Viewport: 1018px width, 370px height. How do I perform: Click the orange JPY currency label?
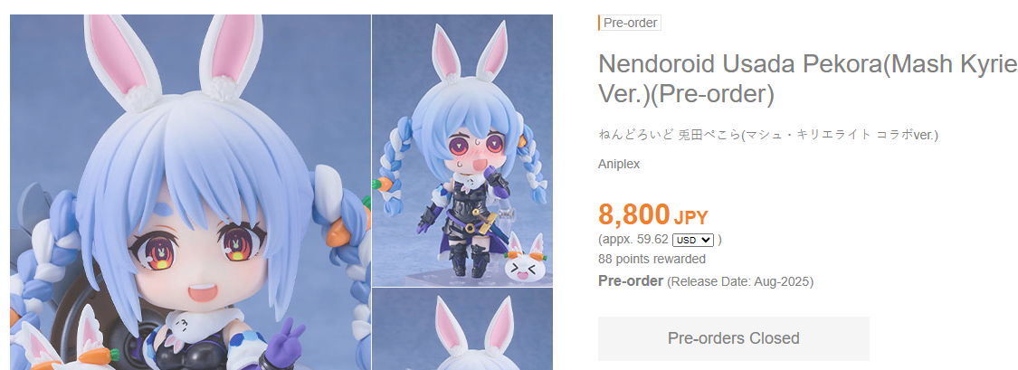tap(690, 217)
